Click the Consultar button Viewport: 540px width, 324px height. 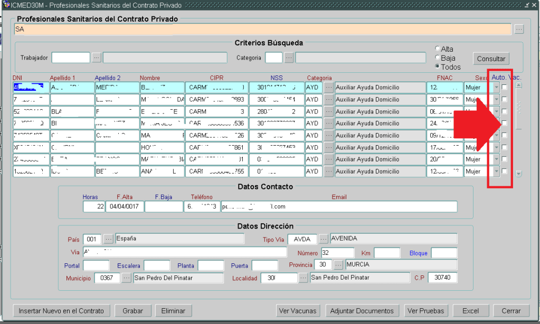491,59
